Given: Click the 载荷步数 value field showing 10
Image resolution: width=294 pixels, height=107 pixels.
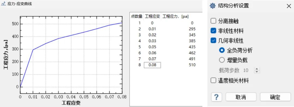Looking at the screenshot, I should point(246,71).
